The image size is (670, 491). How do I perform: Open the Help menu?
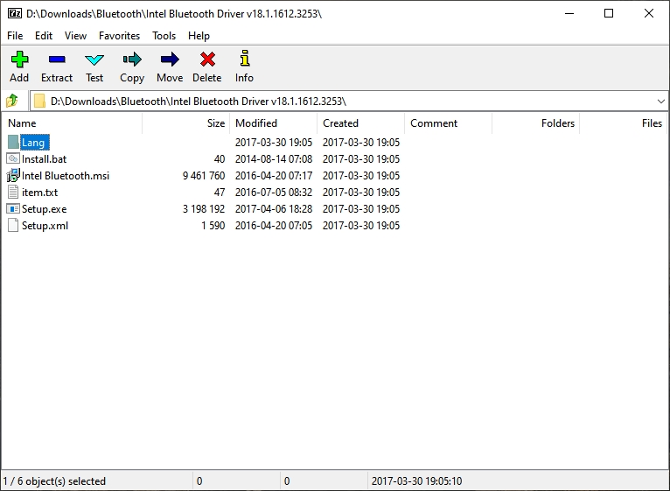[x=199, y=36]
